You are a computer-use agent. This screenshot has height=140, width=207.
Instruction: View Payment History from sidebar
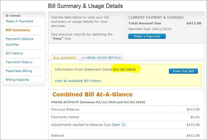click(x=19, y=62)
